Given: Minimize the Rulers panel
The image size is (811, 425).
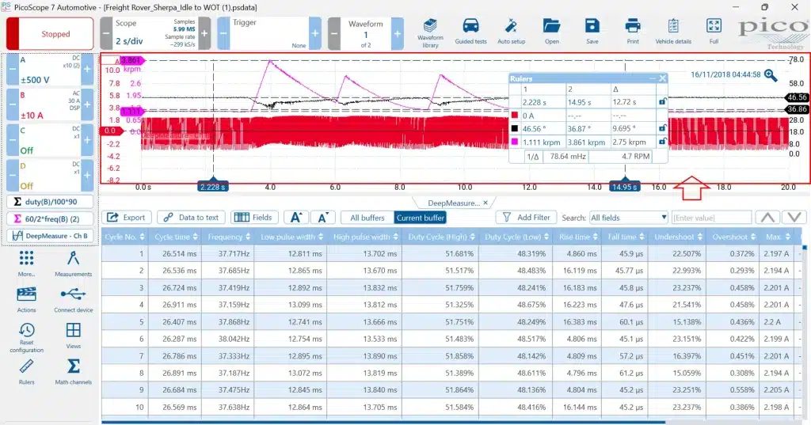Looking at the screenshot, I should [653, 78].
